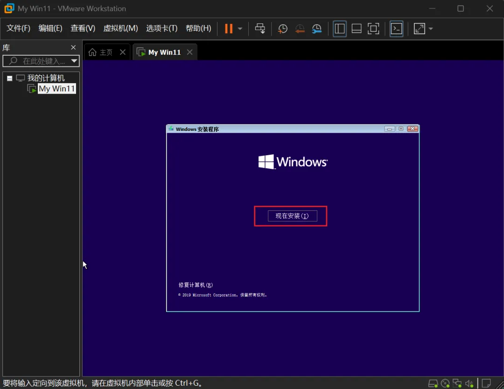Viewport: 504px width, 389px height.
Task: Click the 修复计算机(R) link
Action: pyautogui.click(x=196, y=285)
